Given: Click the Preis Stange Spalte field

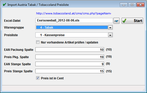Looking at the screenshot, I should [70, 71].
